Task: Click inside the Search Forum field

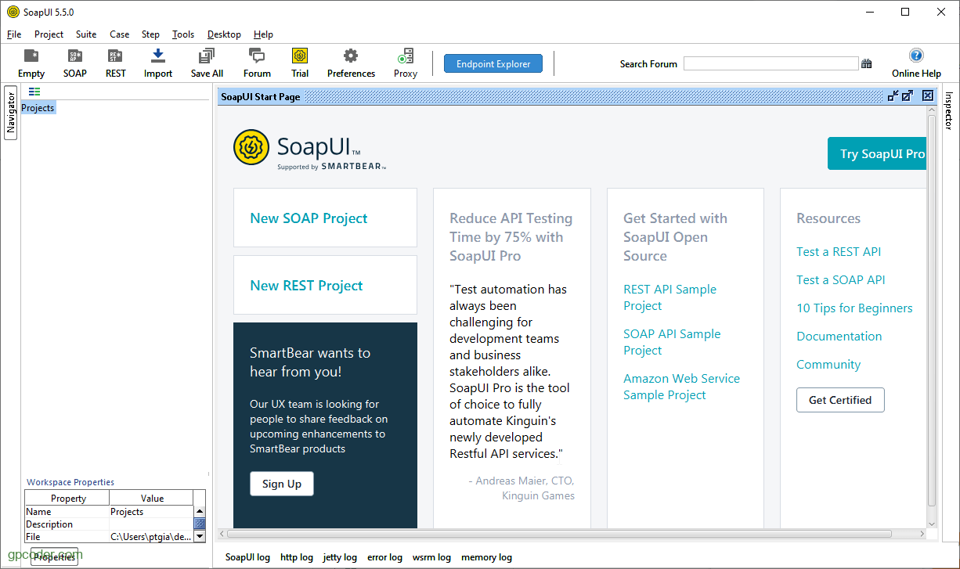Action: (771, 63)
